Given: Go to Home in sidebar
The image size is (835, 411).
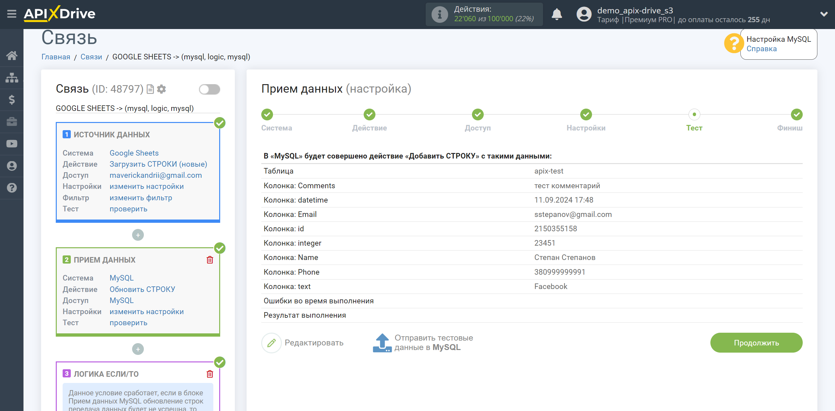Looking at the screenshot, I should pos(12,55).
